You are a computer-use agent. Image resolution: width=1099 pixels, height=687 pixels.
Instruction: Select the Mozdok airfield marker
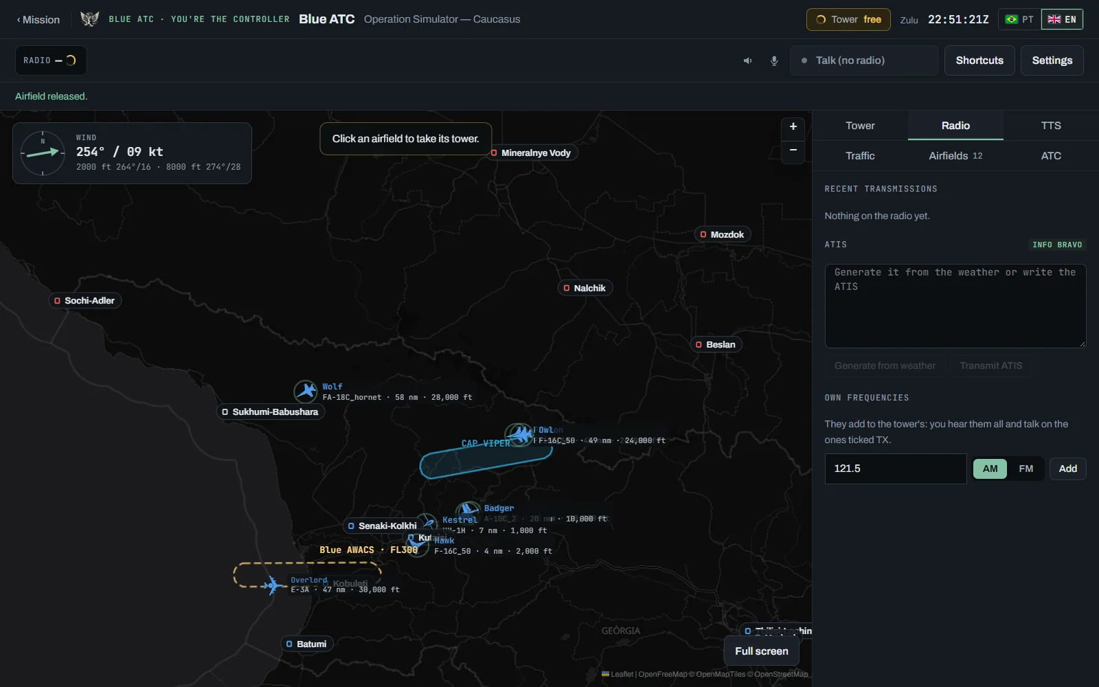tap(723, 234)
